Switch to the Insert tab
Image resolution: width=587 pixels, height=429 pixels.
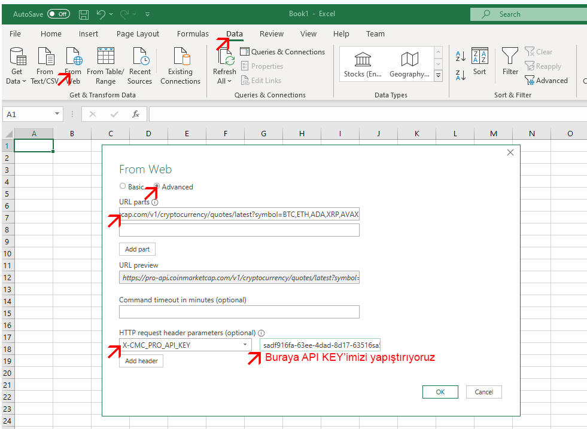tap(89, 33)
